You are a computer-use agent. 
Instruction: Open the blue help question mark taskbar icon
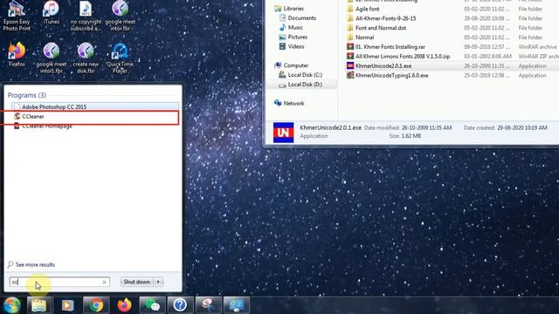tap(180, 305)
